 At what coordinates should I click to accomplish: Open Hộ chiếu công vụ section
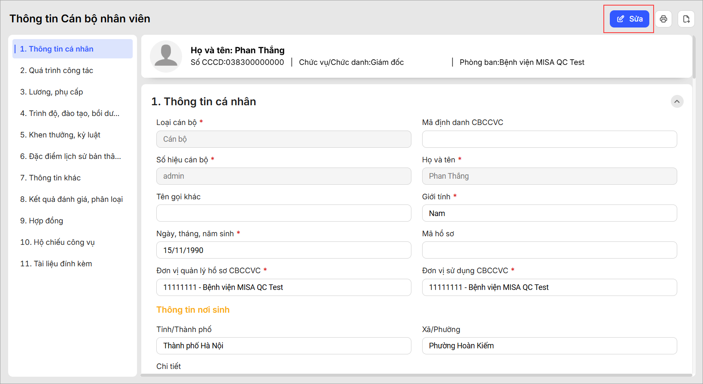[57, 242]
